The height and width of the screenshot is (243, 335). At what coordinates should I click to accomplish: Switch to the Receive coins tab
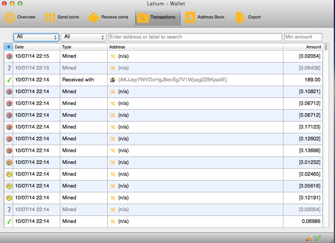tap(115, 17)
